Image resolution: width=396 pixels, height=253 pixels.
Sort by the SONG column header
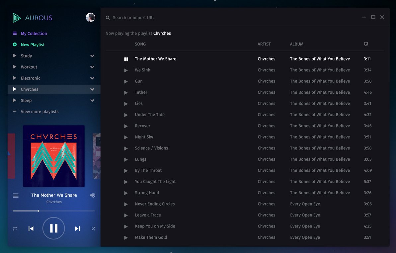click(140, 44)
